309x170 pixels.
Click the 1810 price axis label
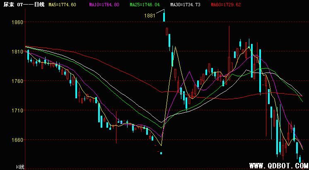tap(17, 52)
